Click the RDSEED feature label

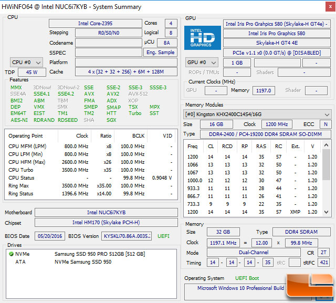coord(68,120)
